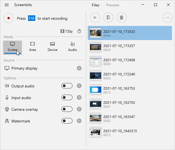Open selected file's folder location icon
Viewport: 175px width, 150px height.
pos(108,18)
